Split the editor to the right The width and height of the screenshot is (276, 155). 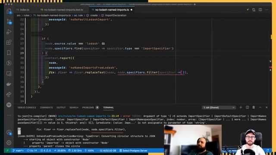pos(260,10)
